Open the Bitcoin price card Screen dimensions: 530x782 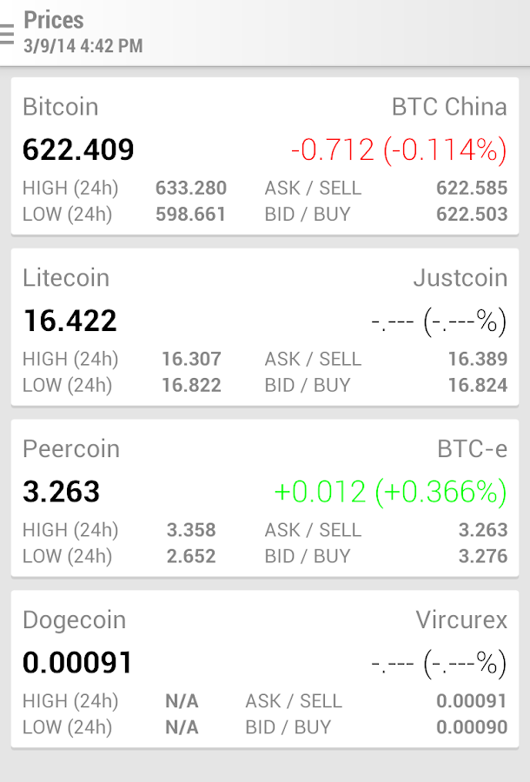click(x=265, y=157)
